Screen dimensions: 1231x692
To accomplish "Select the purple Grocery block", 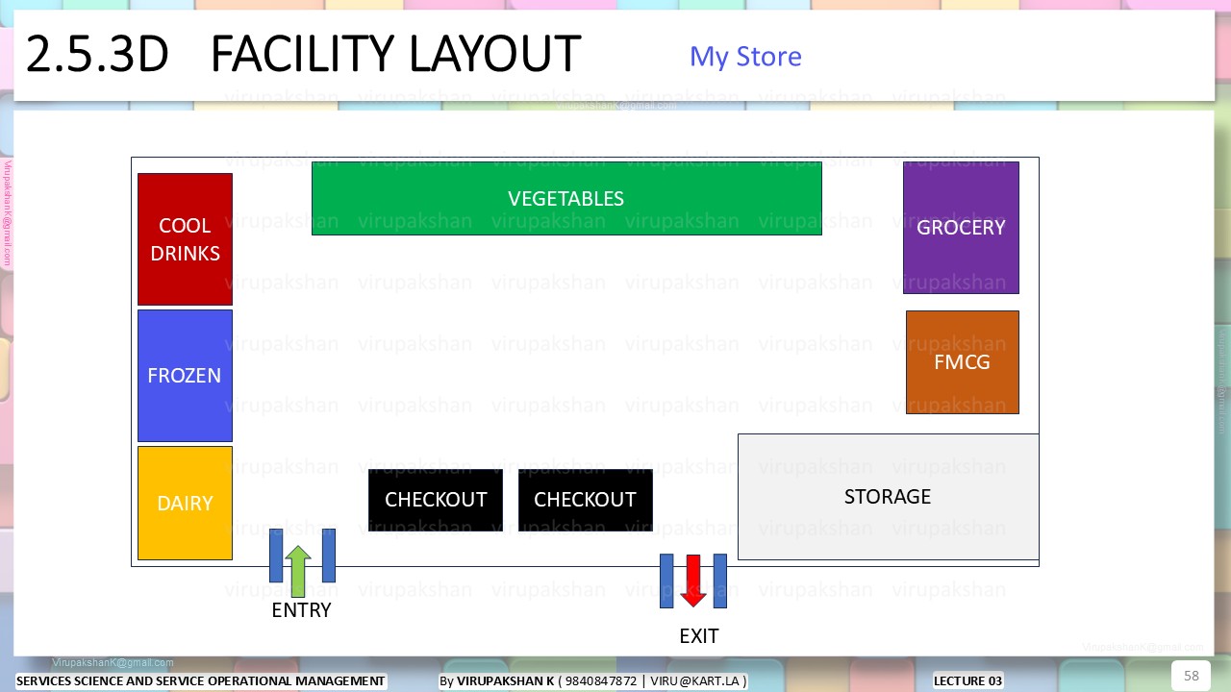I will pos(961,228).
